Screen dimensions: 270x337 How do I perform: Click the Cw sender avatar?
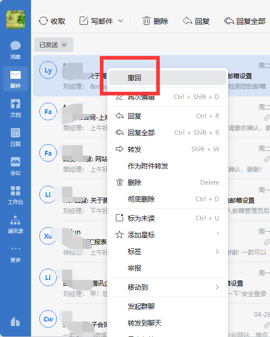48,319
